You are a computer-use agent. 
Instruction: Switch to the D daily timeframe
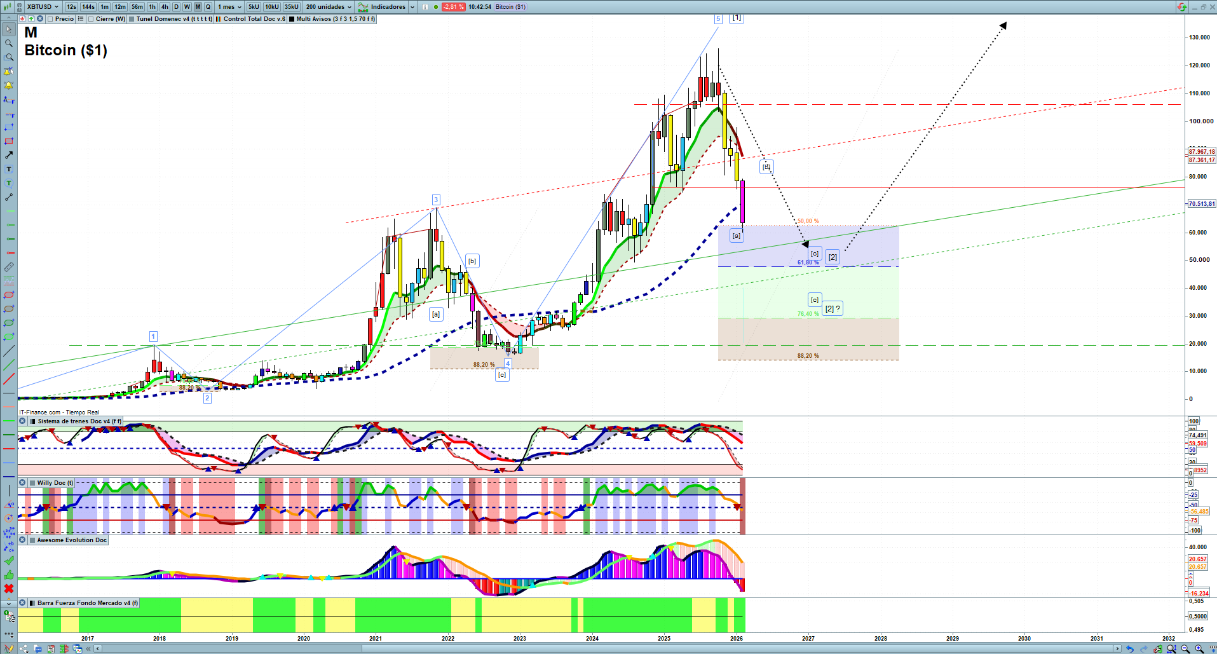click(176, 7)
